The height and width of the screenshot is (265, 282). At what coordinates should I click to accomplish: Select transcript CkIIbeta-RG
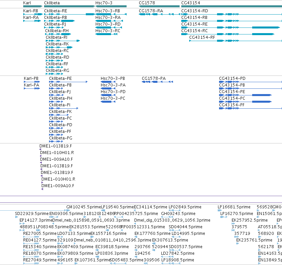[58, 71]
